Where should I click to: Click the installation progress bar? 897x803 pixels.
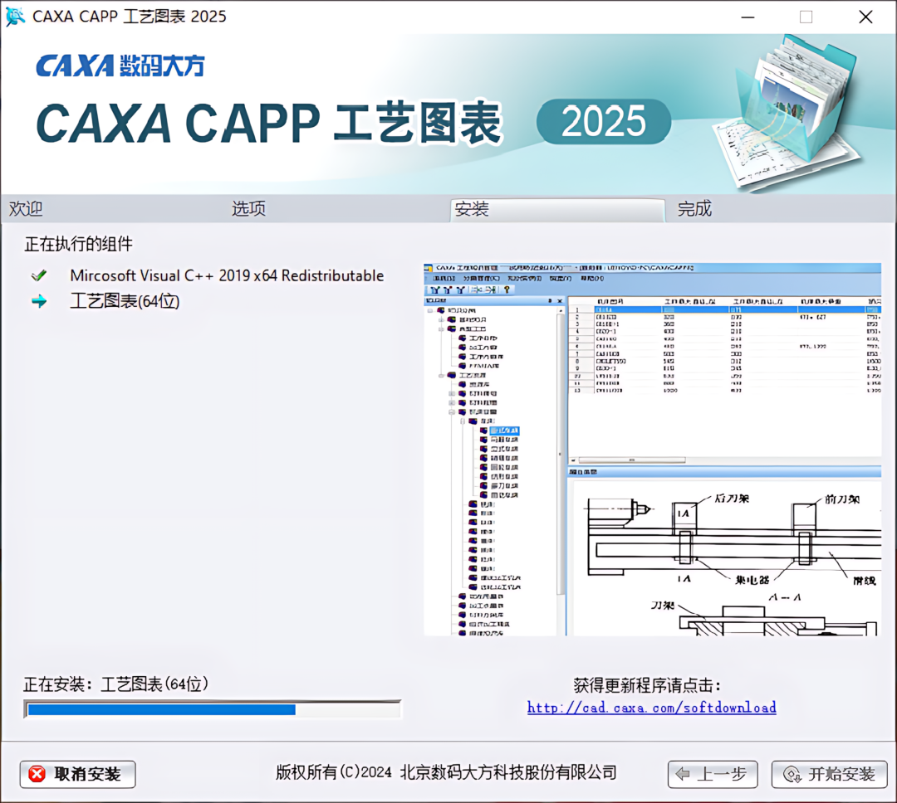[x=213, y=709]
